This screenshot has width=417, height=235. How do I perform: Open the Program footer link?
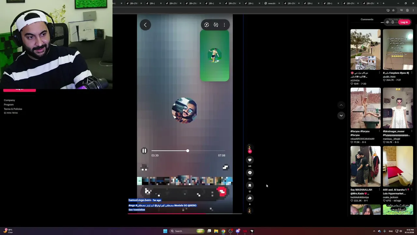(9, 104)
